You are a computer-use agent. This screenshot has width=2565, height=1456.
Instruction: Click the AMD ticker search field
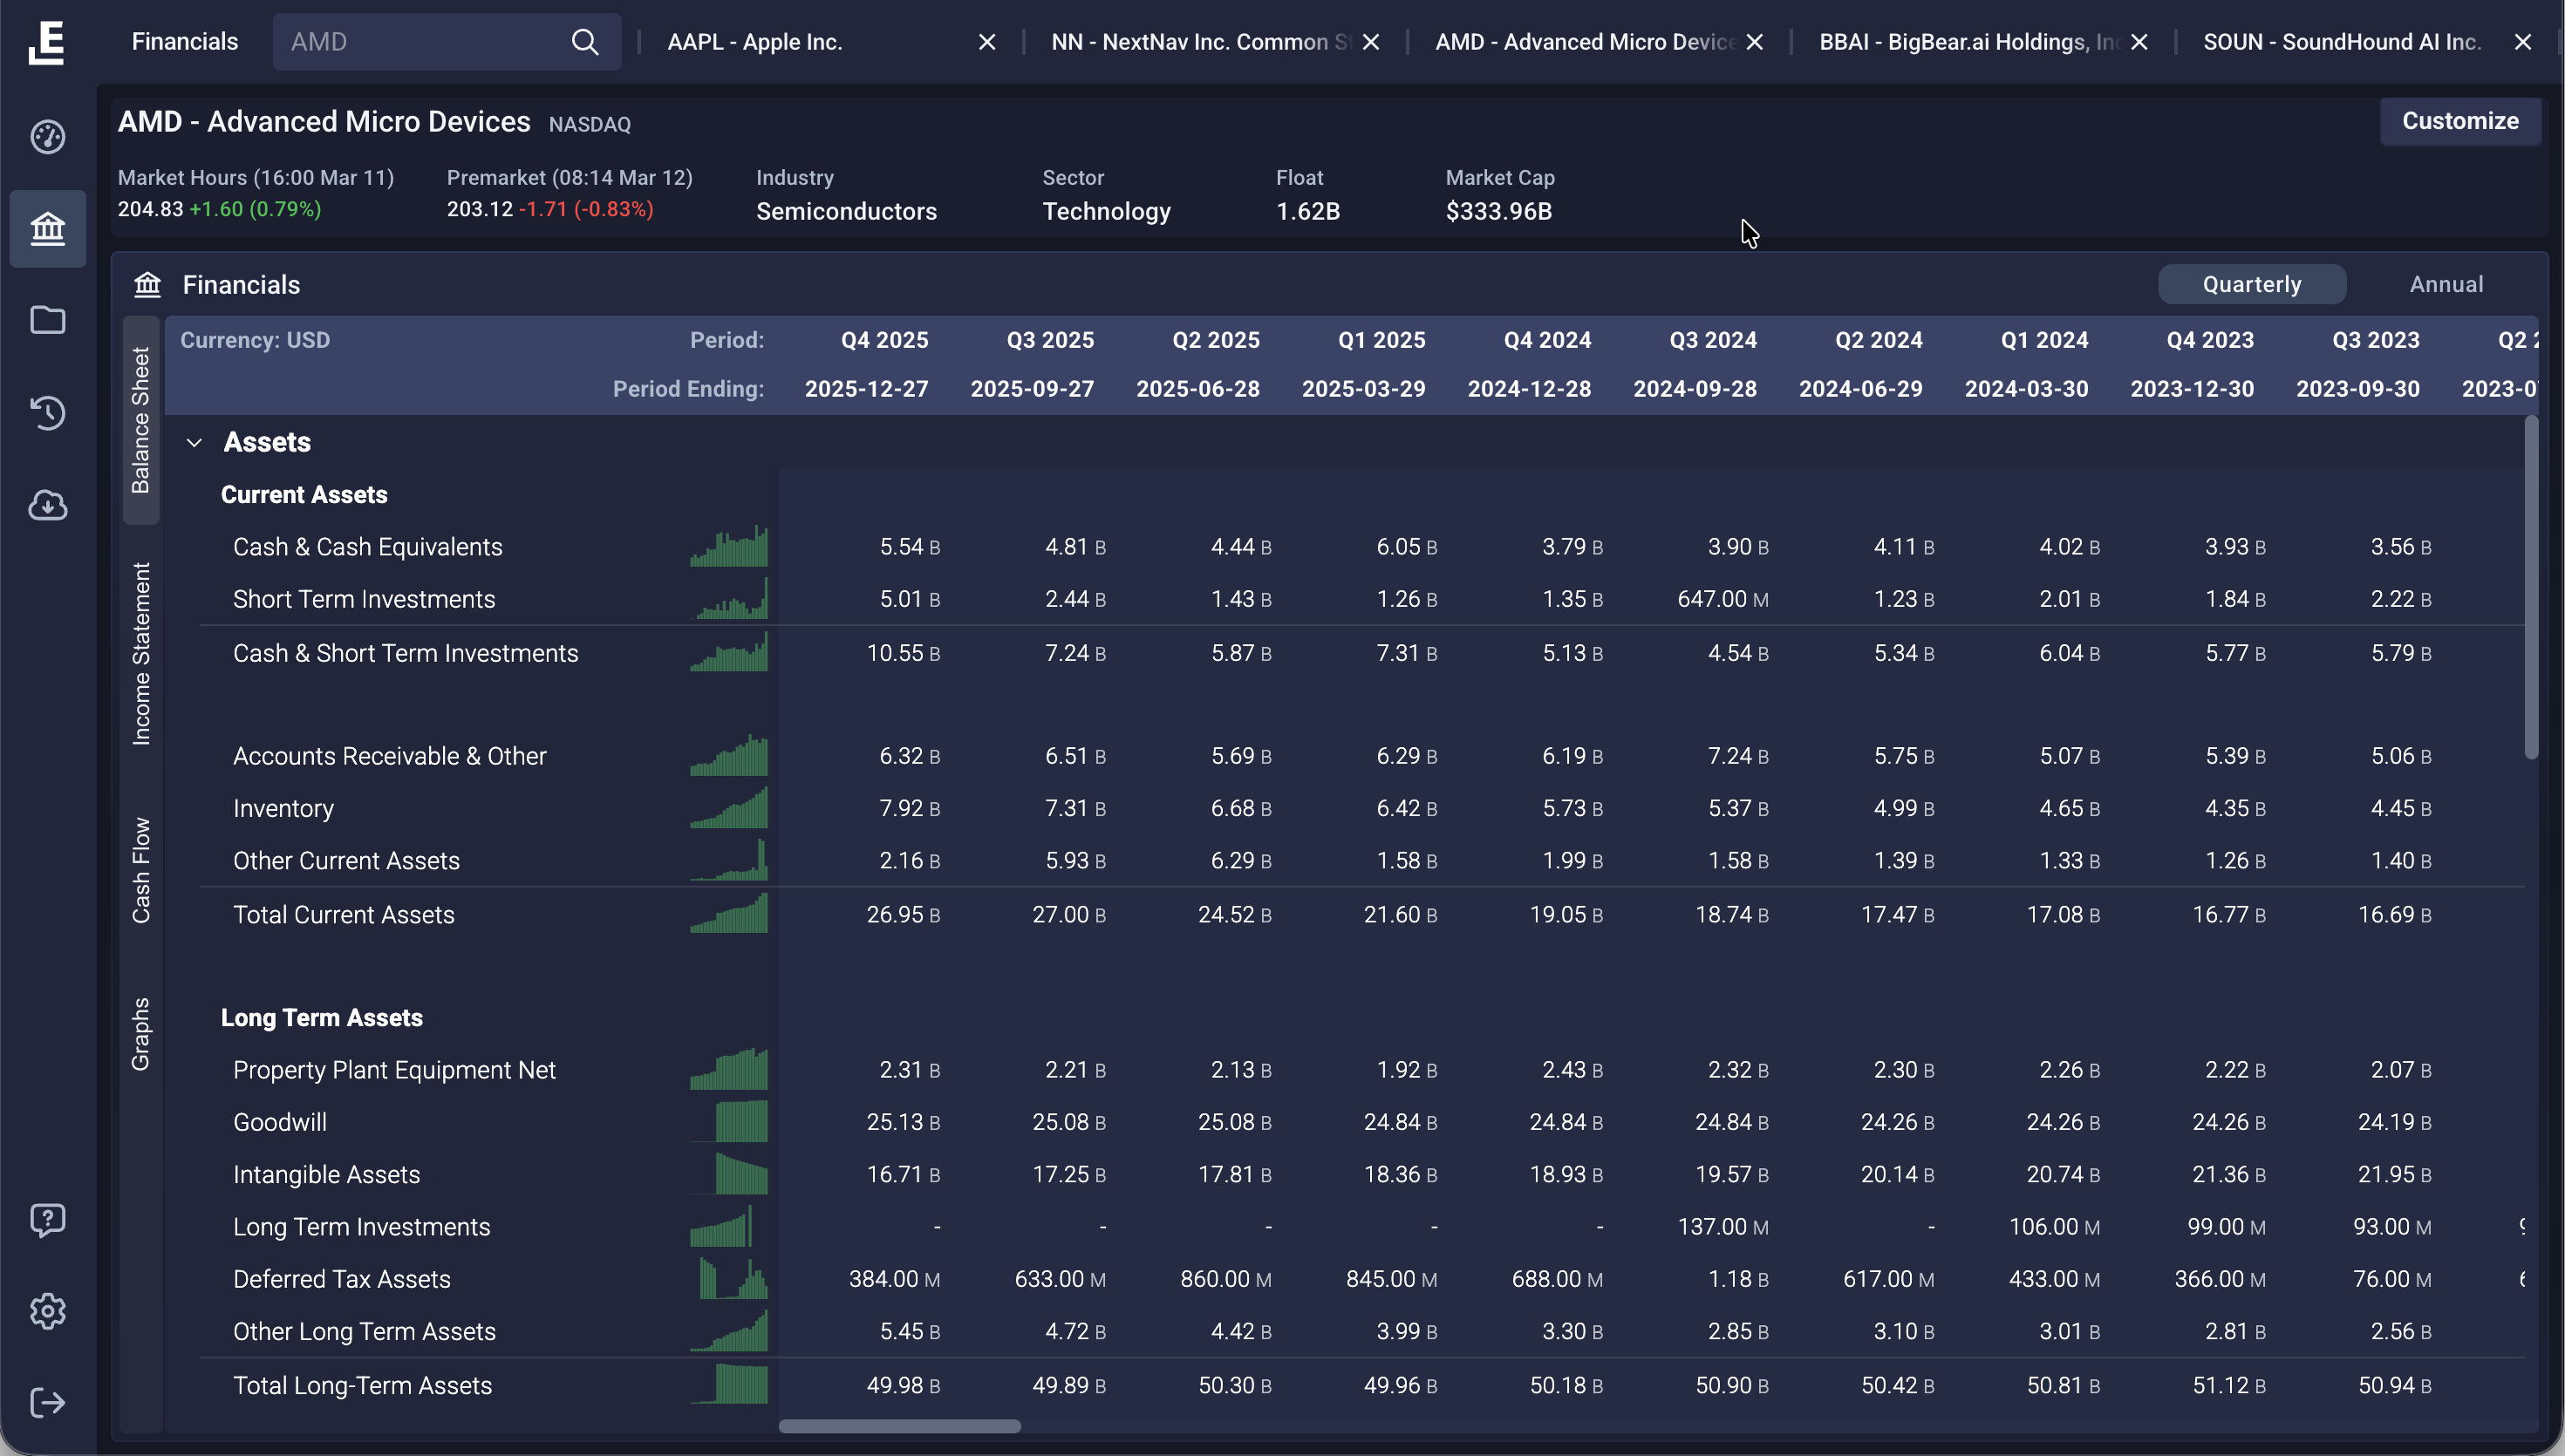(420, 42)
